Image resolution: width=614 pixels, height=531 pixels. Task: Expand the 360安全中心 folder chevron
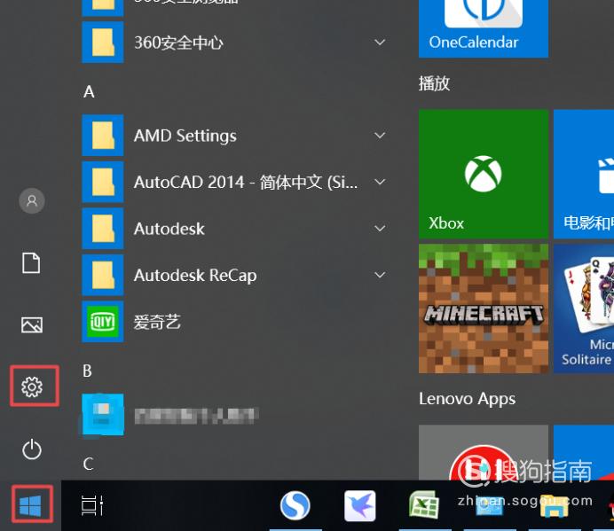pos(380,43)
